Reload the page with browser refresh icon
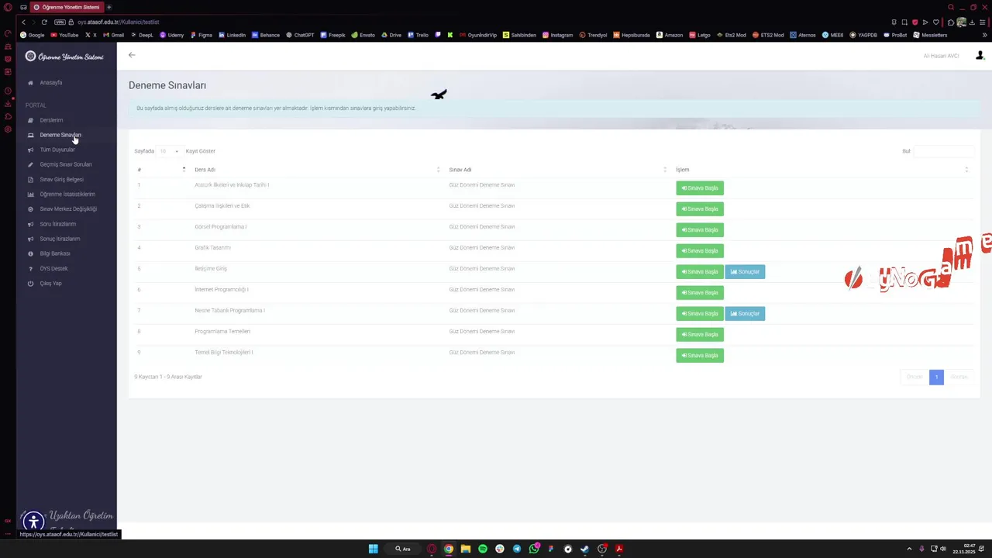This screenshot has width=992, height=558. pyautogui.click(x=44, y=22)
